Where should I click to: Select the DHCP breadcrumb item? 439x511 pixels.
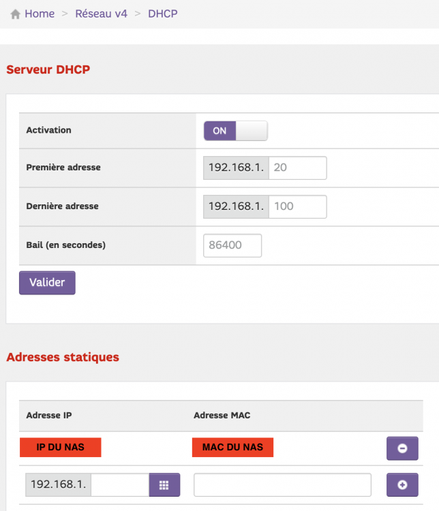[163, 14]
